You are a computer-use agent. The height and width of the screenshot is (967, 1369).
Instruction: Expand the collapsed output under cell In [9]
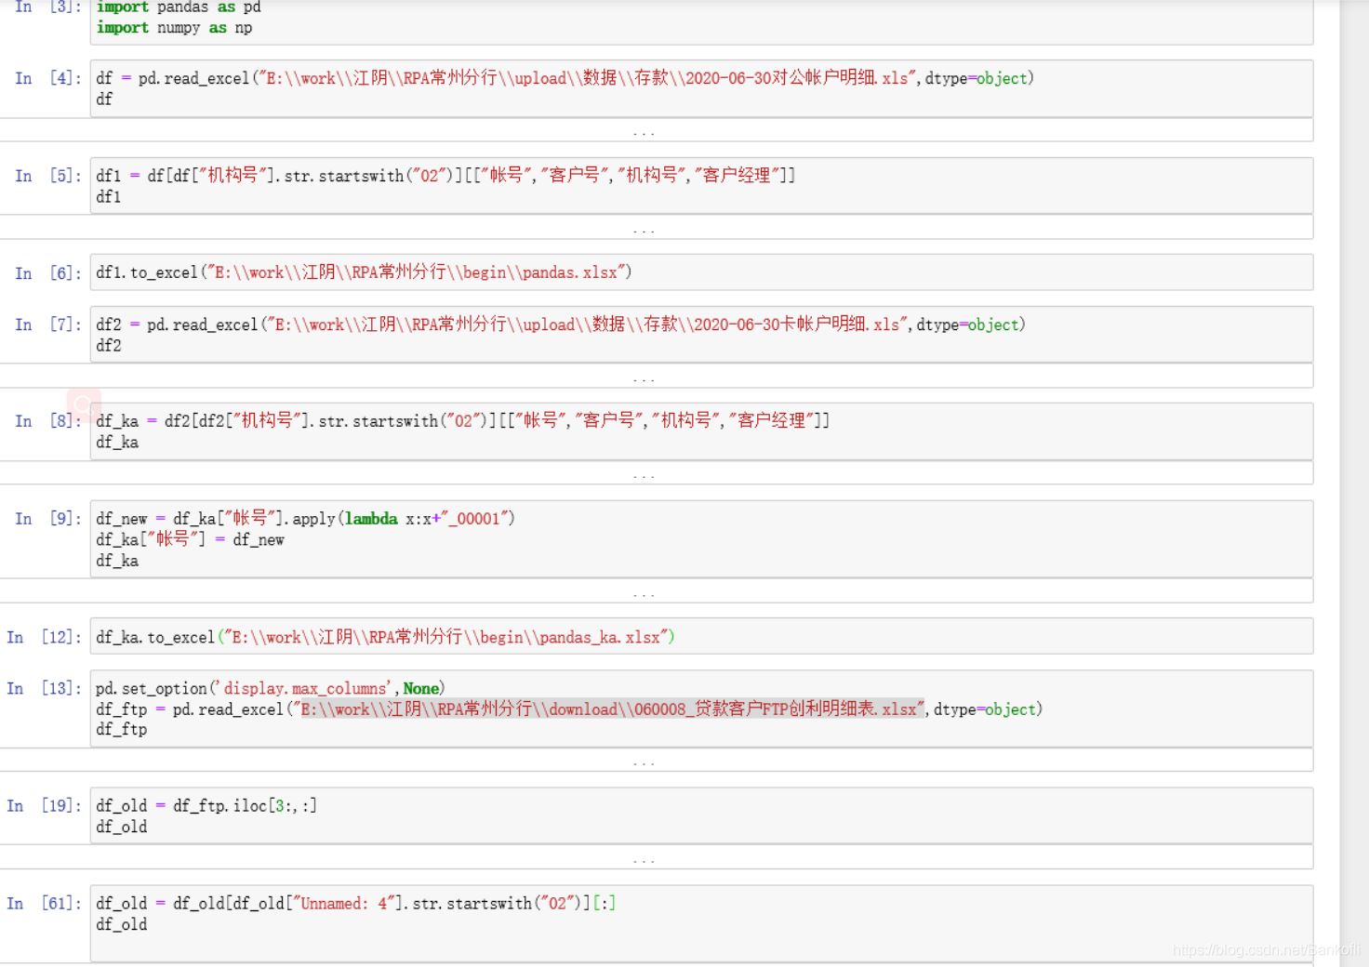pos(644,591)
